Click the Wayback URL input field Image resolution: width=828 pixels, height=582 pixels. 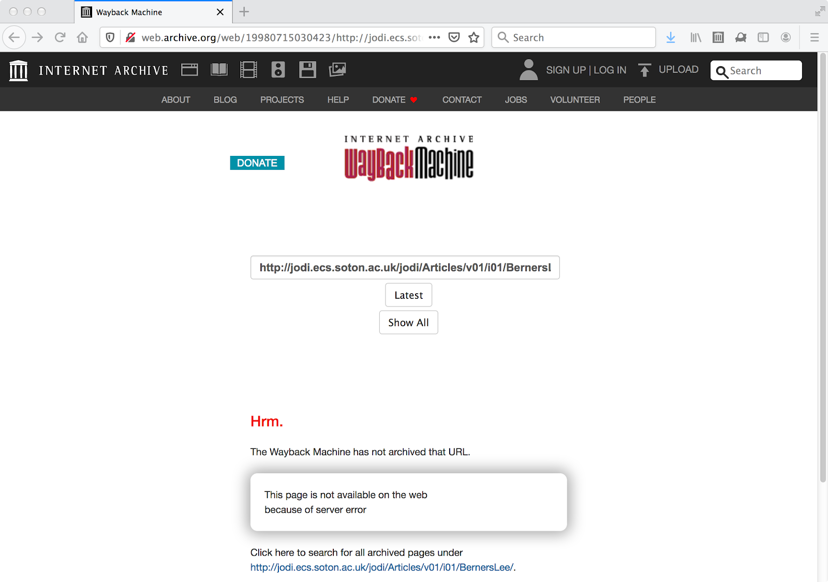point(405,267)
